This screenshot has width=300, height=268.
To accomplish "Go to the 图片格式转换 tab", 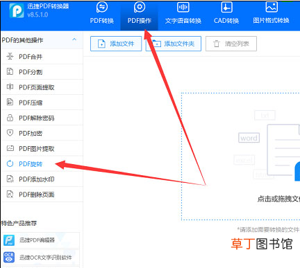I will [271, 15].
